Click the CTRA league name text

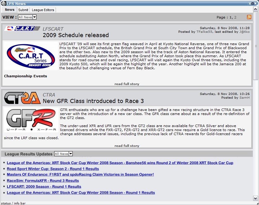tap(49, 95)
